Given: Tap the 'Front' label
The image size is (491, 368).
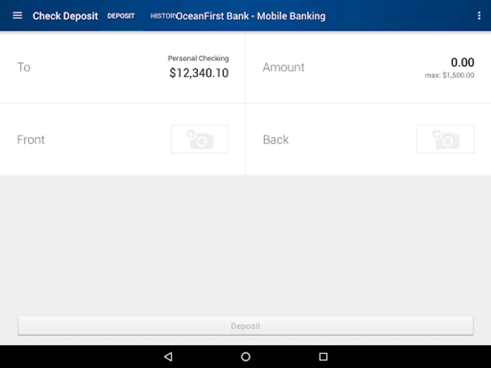Looking at the screenshot, I should point(31,139).
